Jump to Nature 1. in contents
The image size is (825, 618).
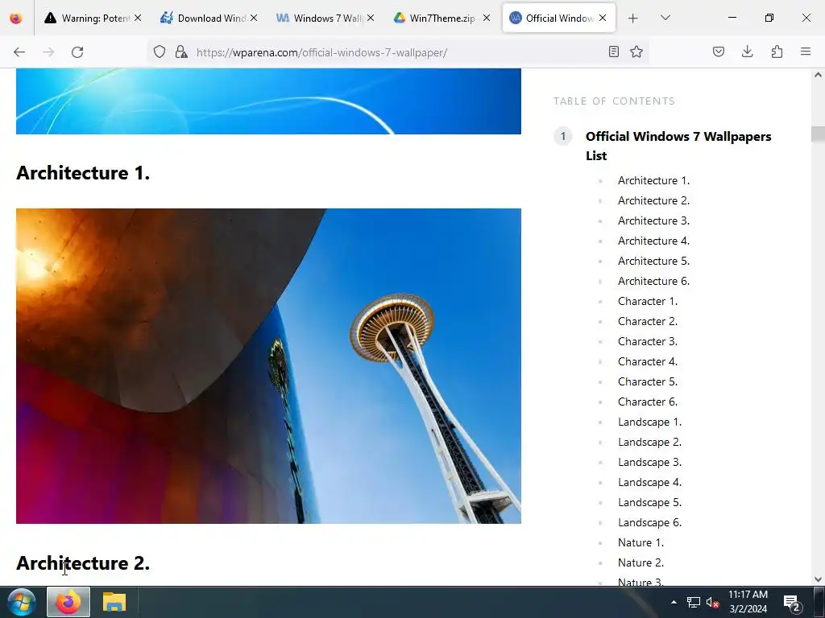coord(641,543)
